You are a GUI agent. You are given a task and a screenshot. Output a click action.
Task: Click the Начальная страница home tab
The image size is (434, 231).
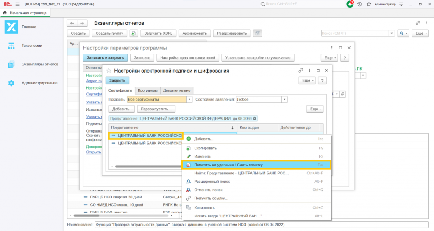click(25, 13)
